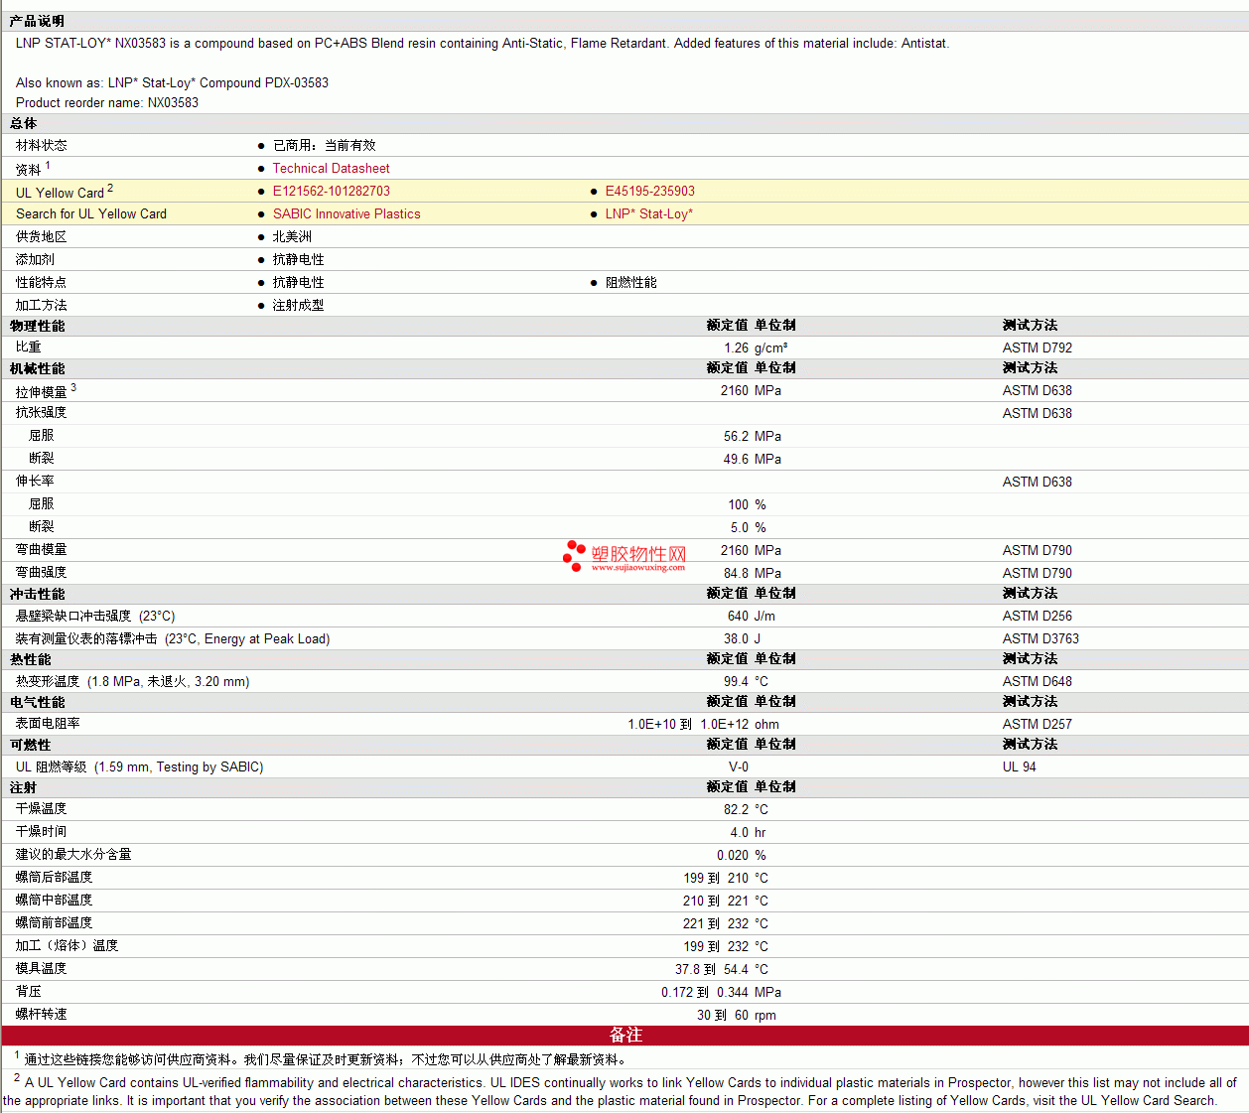Click the 伸长率 row label
This screenshot has height=1113, width=1249.
tap(35, 482)
